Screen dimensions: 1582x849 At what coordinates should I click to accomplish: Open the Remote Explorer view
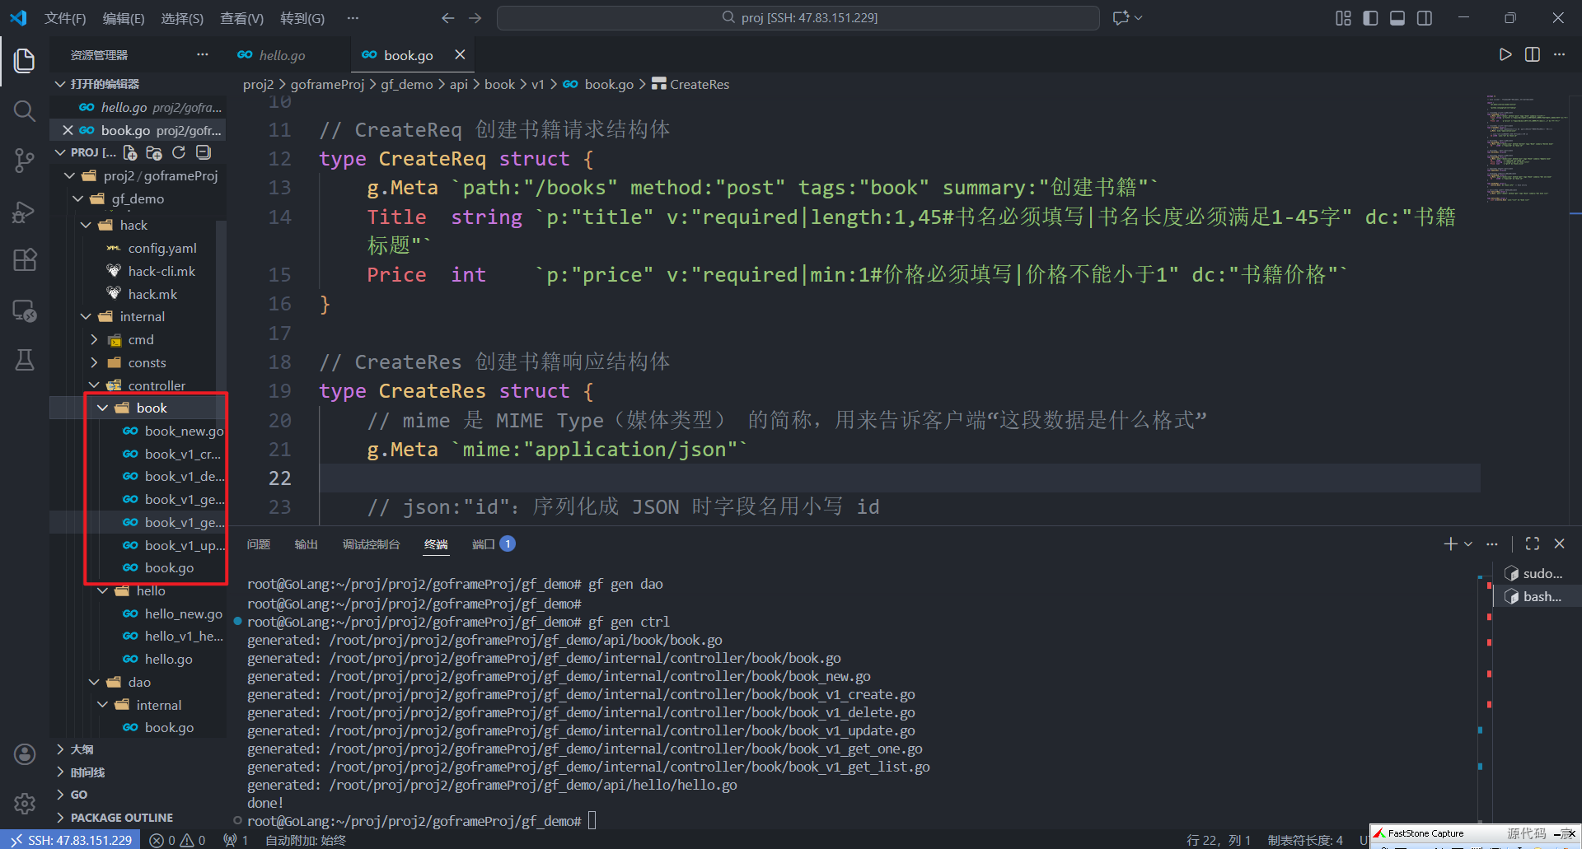[25, 310]
